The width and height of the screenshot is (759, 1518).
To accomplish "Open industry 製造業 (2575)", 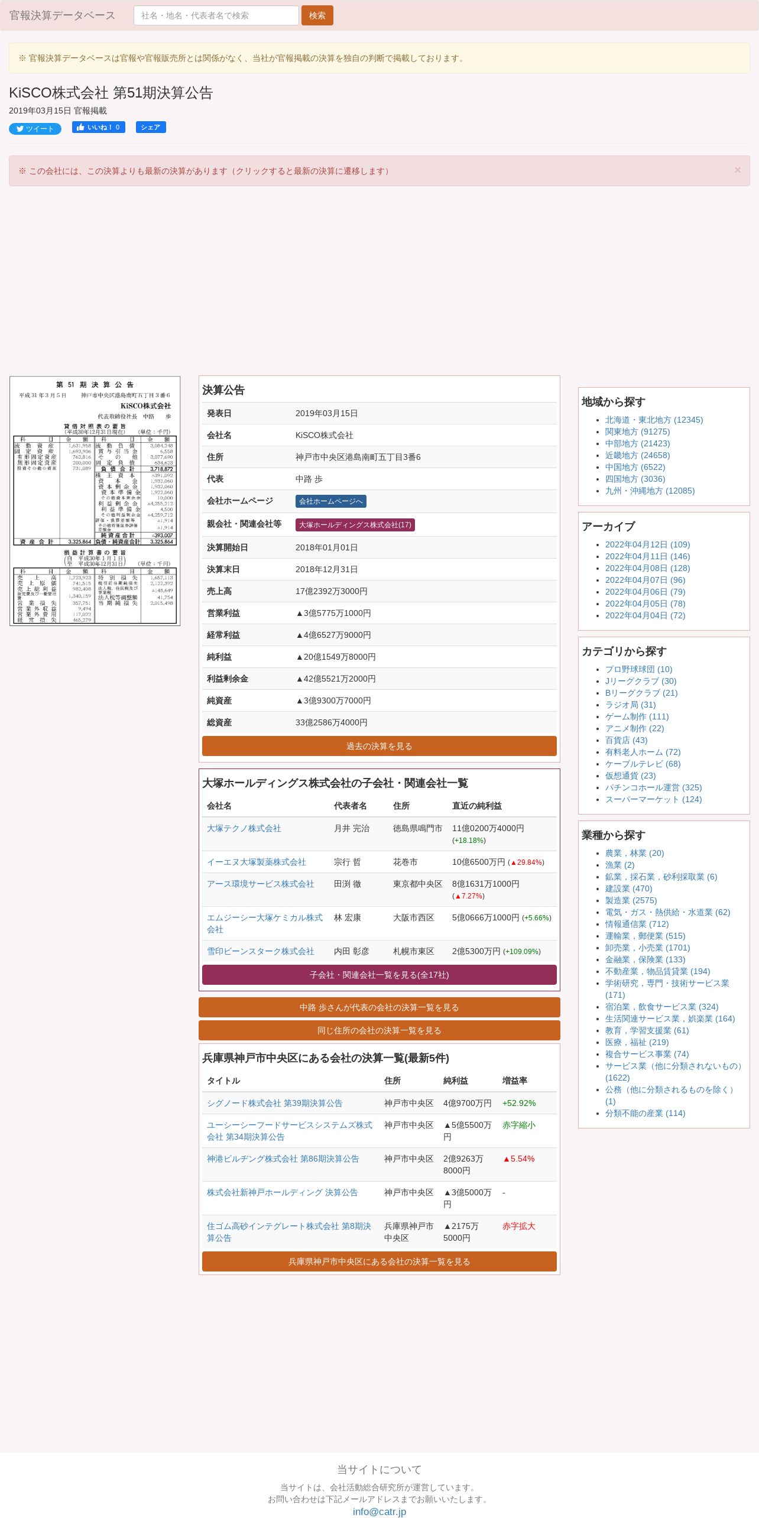I will coord(631,900).
